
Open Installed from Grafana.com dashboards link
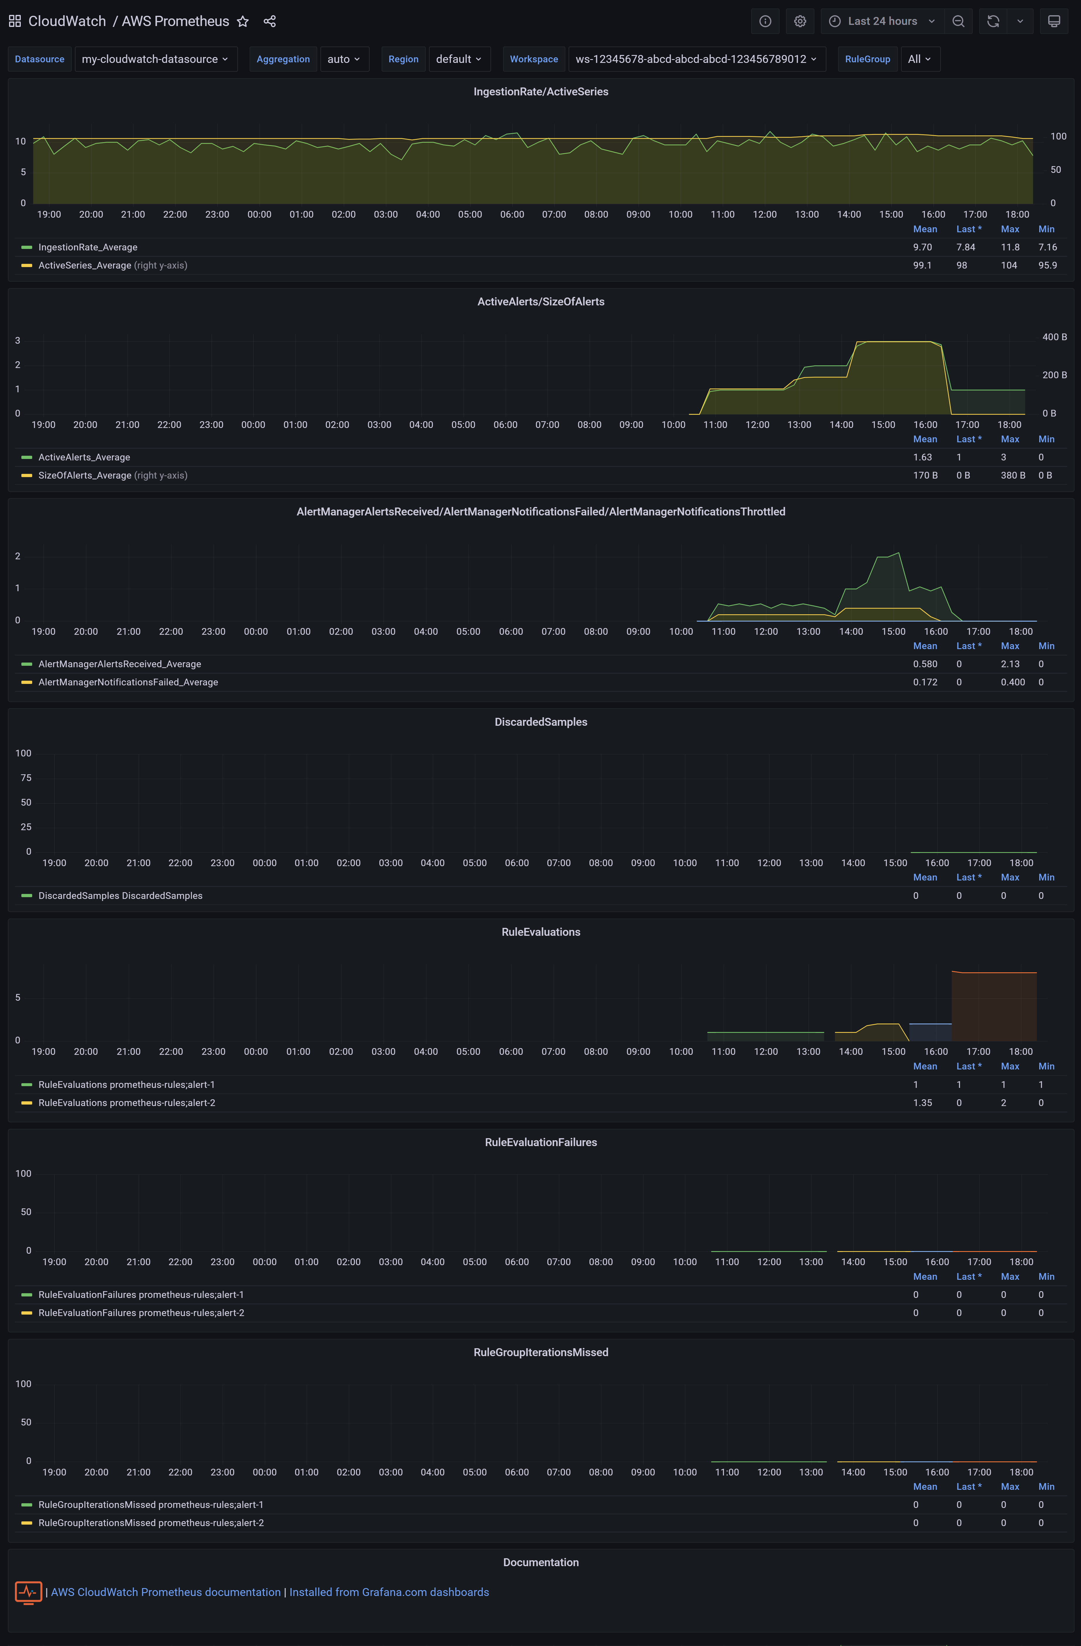click(389, 1592)
